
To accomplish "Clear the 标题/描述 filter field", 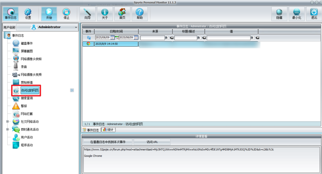I will (x=204, y=38).
